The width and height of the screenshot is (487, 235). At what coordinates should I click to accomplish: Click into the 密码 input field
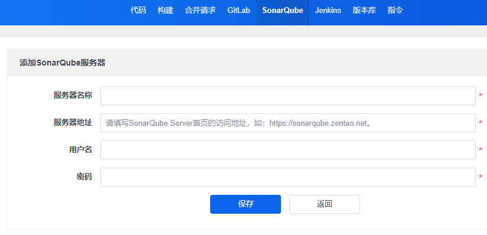pos(288,177)
